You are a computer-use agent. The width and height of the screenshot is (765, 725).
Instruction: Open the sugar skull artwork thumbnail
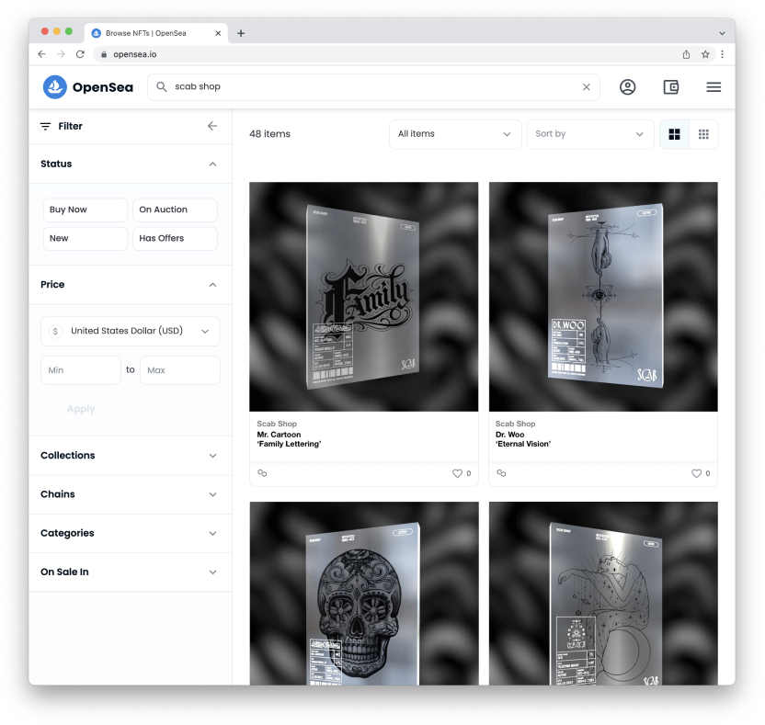(x=363, y=594)
